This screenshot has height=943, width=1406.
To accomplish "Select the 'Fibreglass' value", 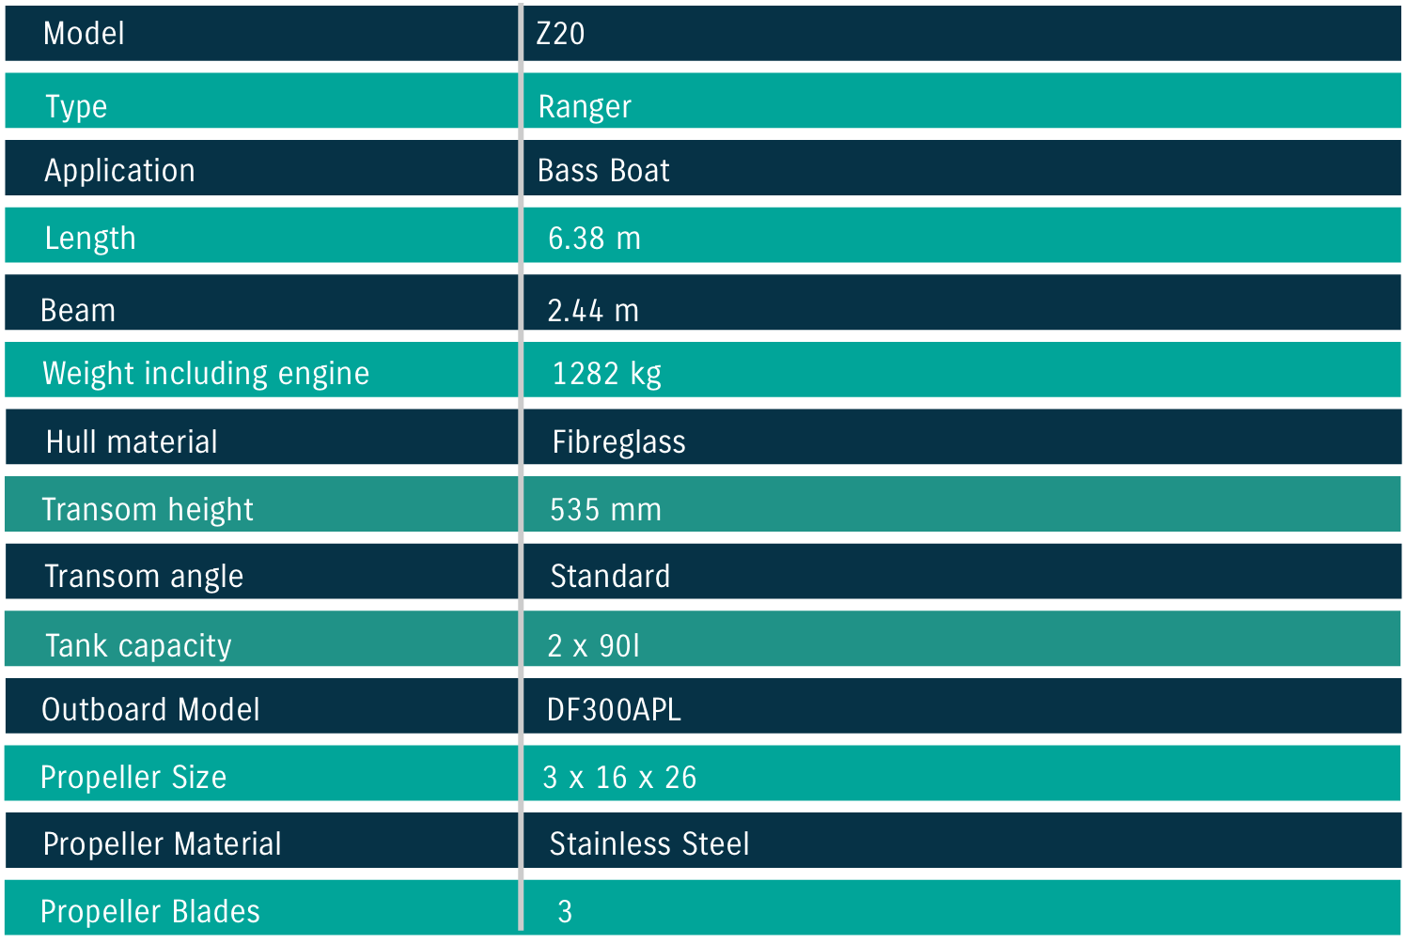I will click(618, 442).
